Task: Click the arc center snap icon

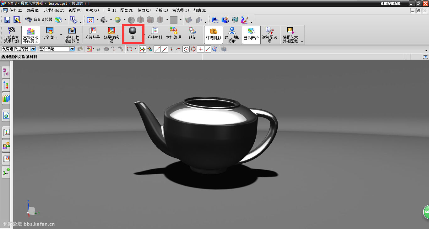Action: pos(186,49)
